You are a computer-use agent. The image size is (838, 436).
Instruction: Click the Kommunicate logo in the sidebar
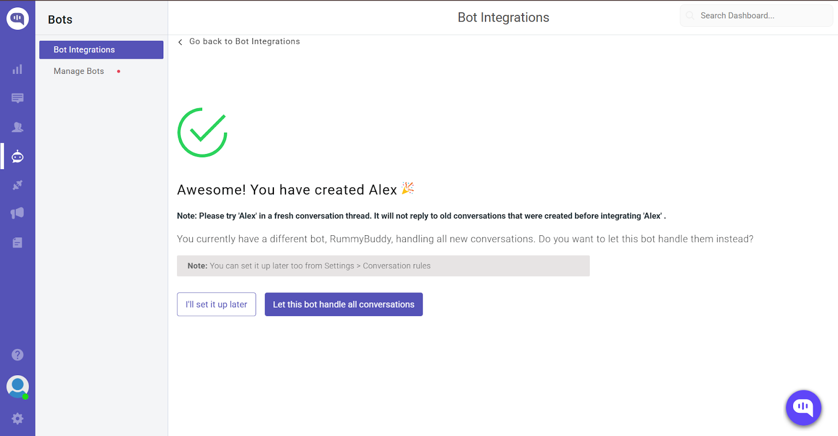17,18
